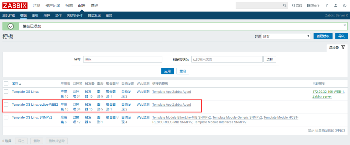The image size is (350, 145).
Task: Go to the 主机群组 submenu
Action: click(x=9, y=15)
